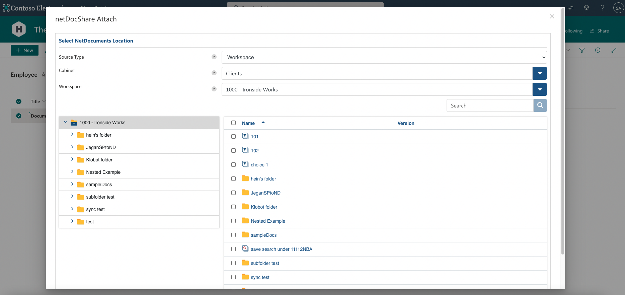Open Title column header menu in SharePoint list
625x295 pixels.
(x=38, y=101)
